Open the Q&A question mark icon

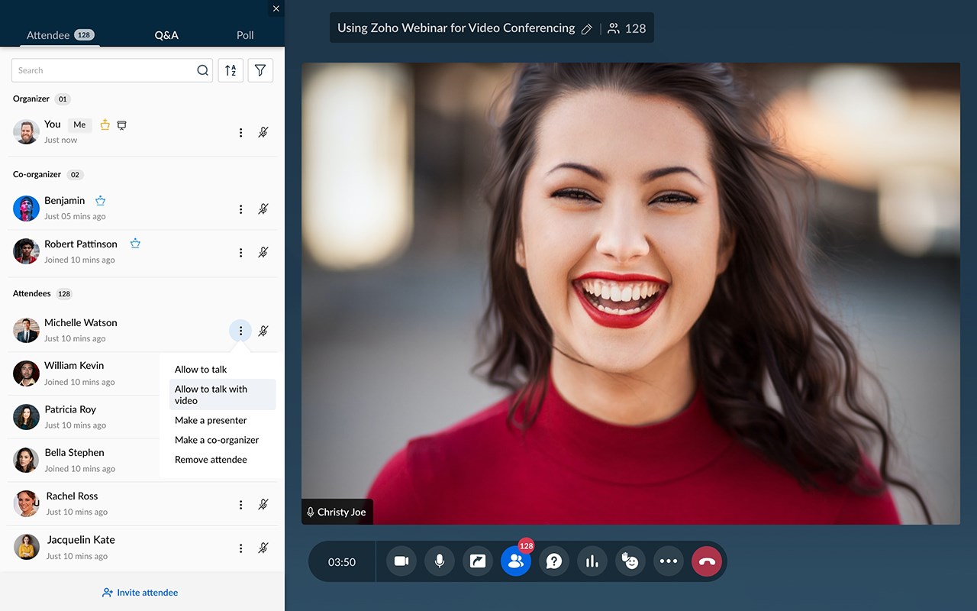tap(554, 561)
